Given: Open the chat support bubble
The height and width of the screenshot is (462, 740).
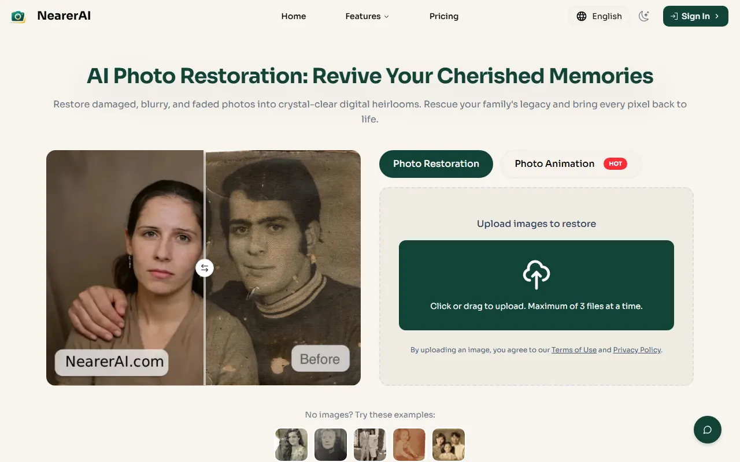Looking at the screenshot, I should 707,430.
